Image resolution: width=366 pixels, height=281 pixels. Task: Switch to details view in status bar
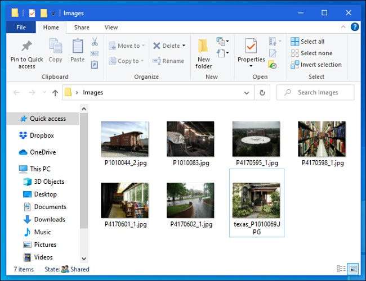coord(341,269)
